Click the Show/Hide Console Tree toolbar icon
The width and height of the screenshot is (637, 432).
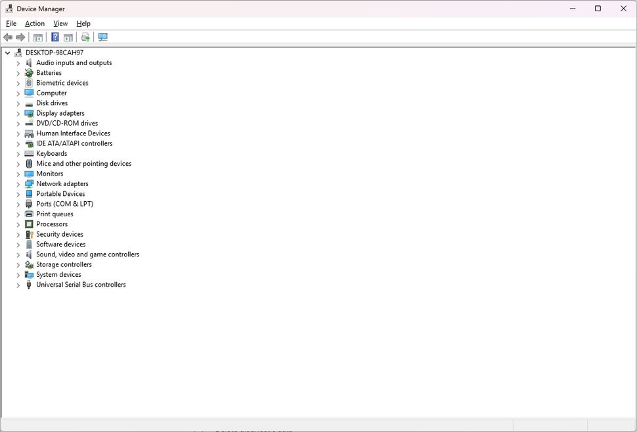37,37
